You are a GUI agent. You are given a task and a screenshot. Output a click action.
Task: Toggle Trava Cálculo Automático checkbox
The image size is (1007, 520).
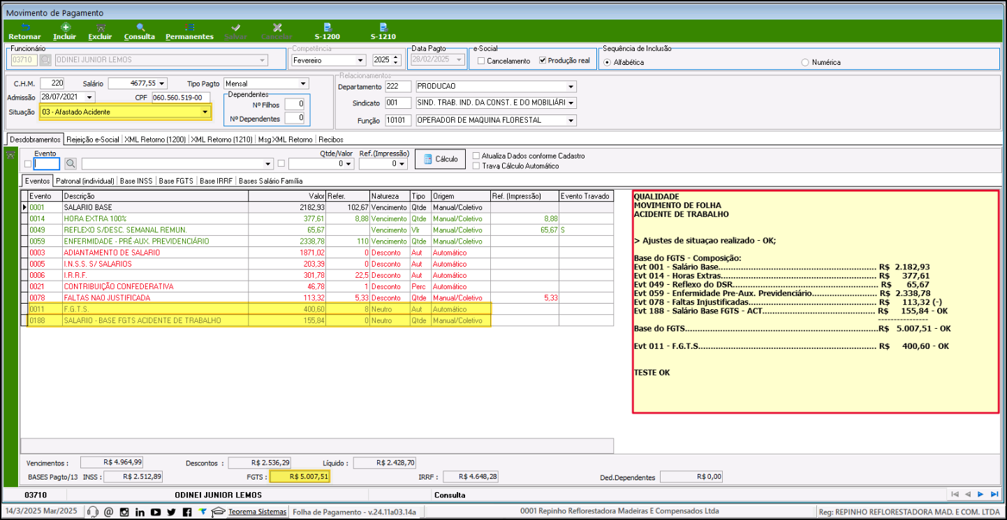coord(476,166)
